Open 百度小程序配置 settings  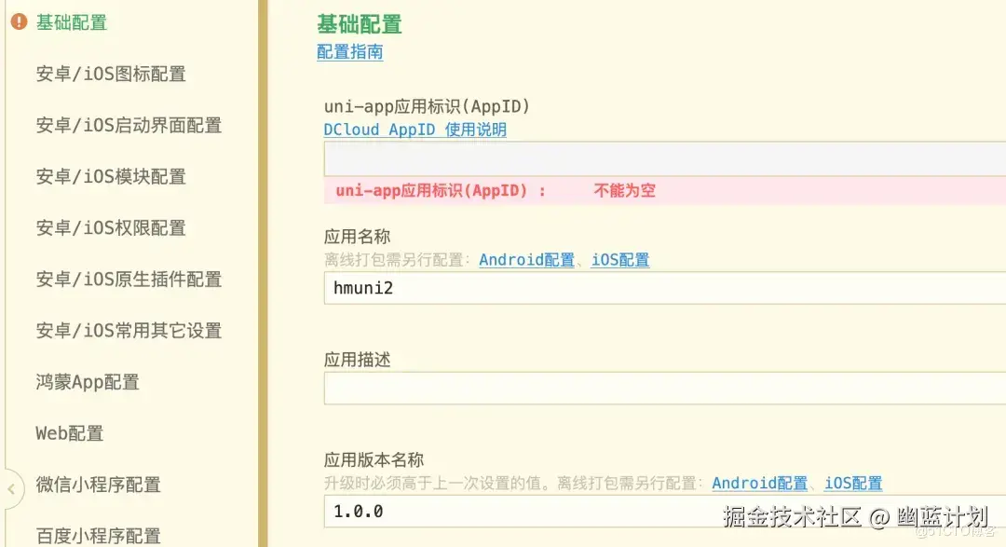97,535
